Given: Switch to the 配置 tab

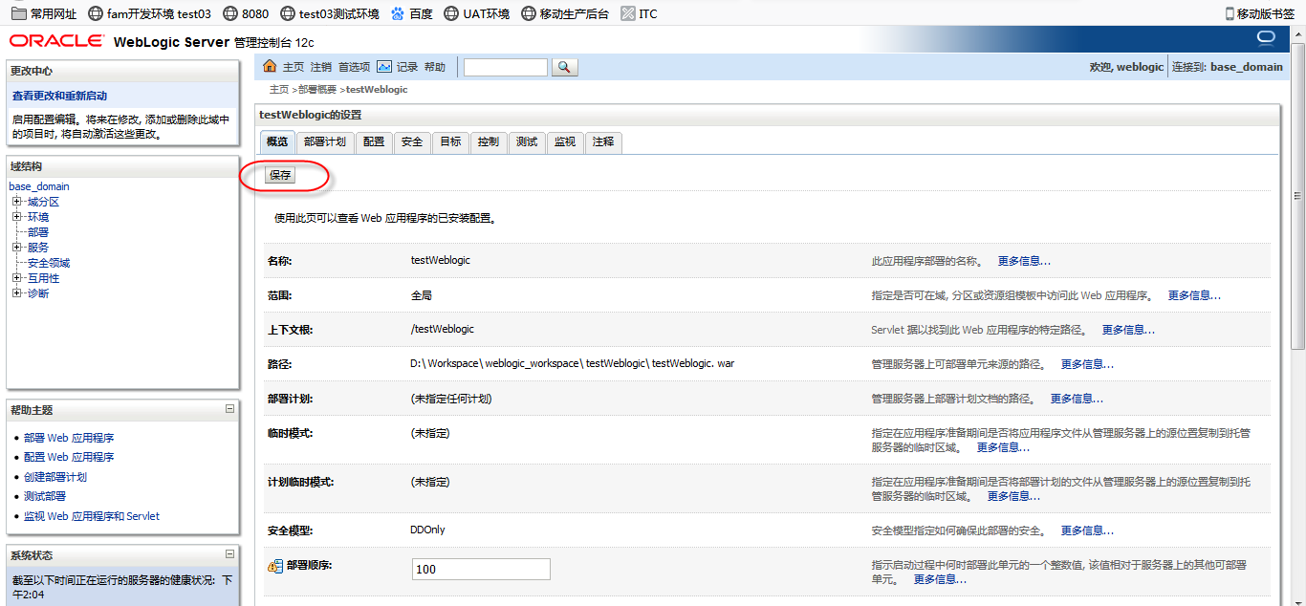Looking at the screenshot, I should point(374,141).
